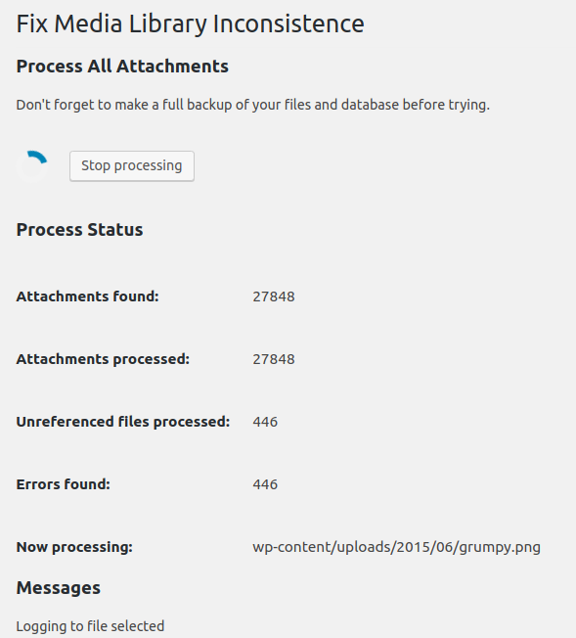Click the Process Status heading
The width and height of the screenshot is (576, 638).
[x=80, y=230]
